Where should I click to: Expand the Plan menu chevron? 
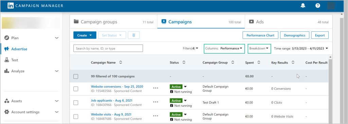57,38
